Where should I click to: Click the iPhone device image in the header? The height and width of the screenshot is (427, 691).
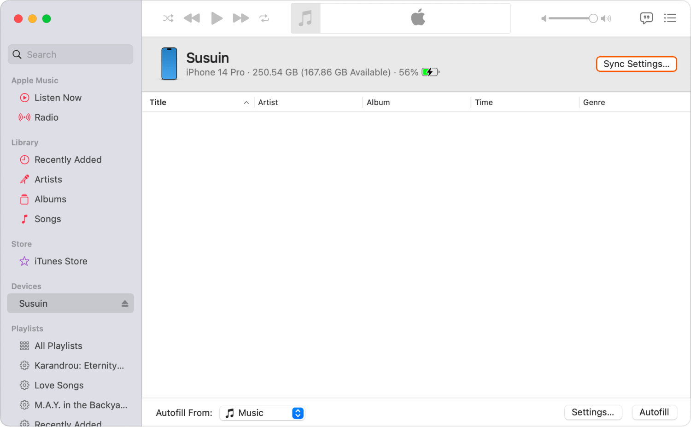(x=169, y=64)
